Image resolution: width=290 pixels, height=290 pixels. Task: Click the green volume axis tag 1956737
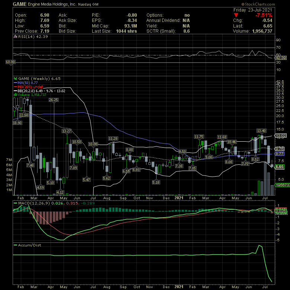point(283,185)
